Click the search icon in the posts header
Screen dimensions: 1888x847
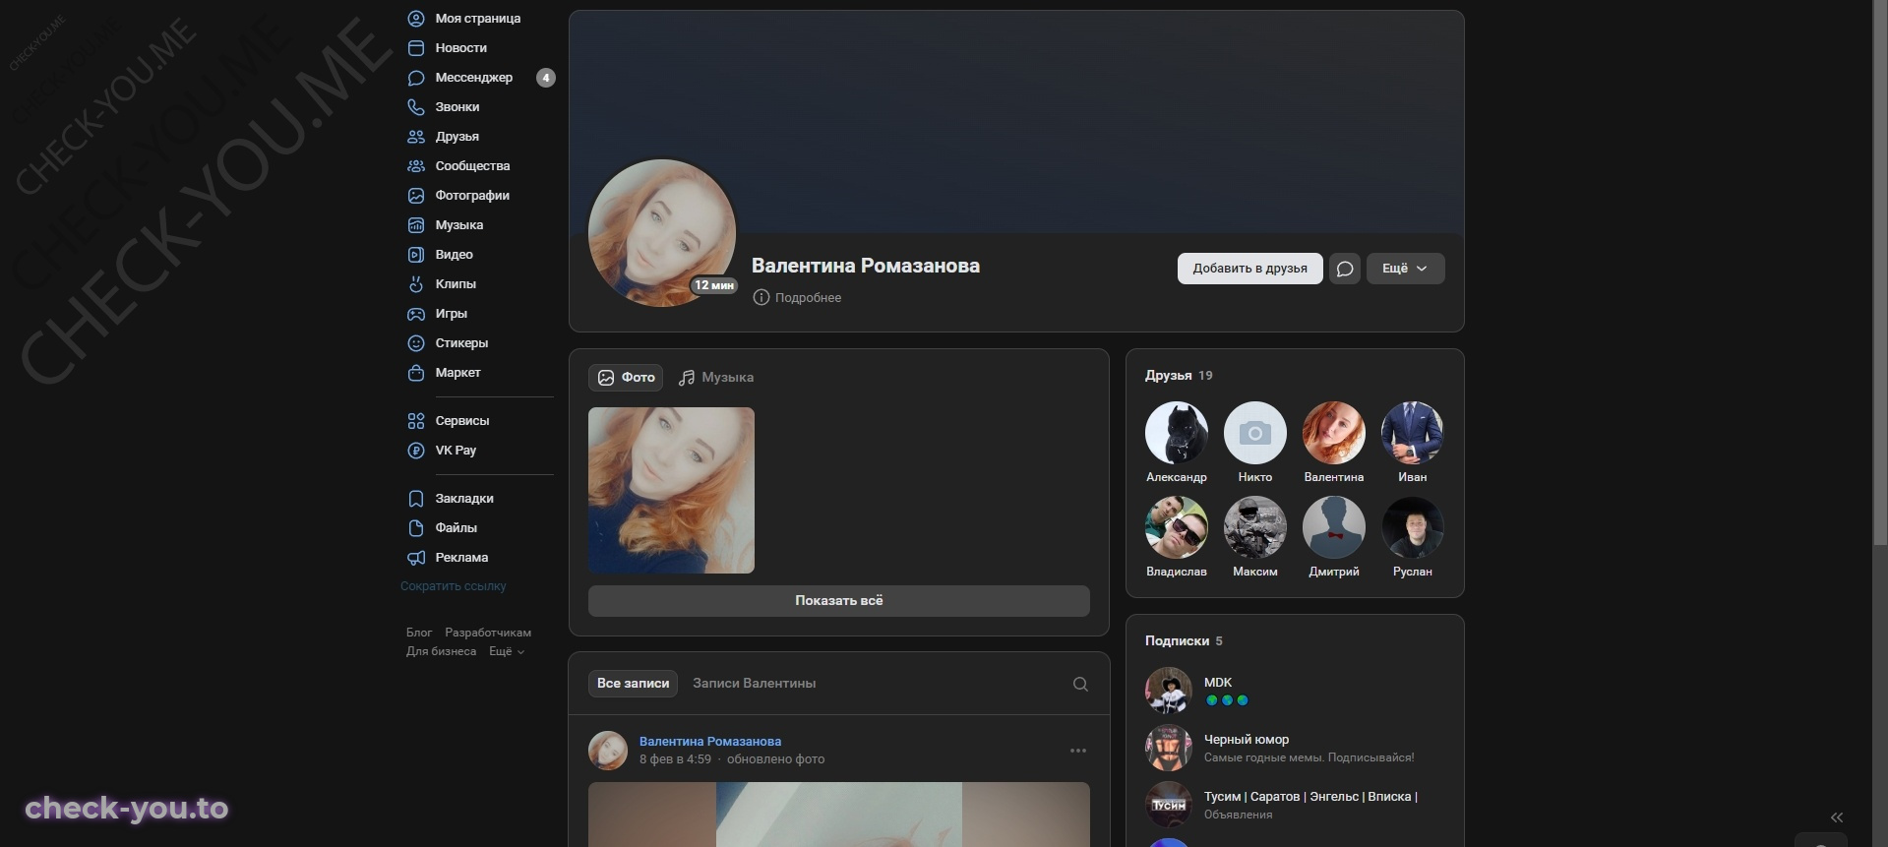(1080, 684)
